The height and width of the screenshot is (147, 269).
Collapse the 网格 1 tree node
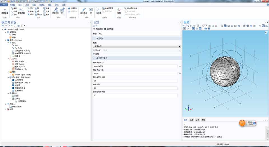8,93
